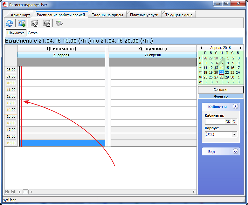Click the Сегодня button
This screenshot has width=248, height=205.
point(221,90)
